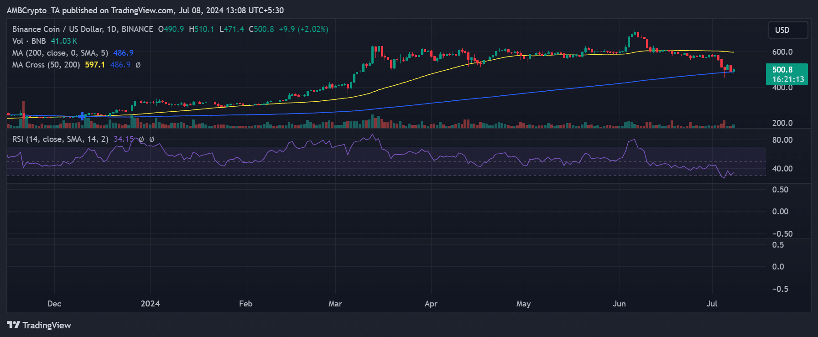
Task: Click the May label on time axis
Action: click(x=524, y=304)
